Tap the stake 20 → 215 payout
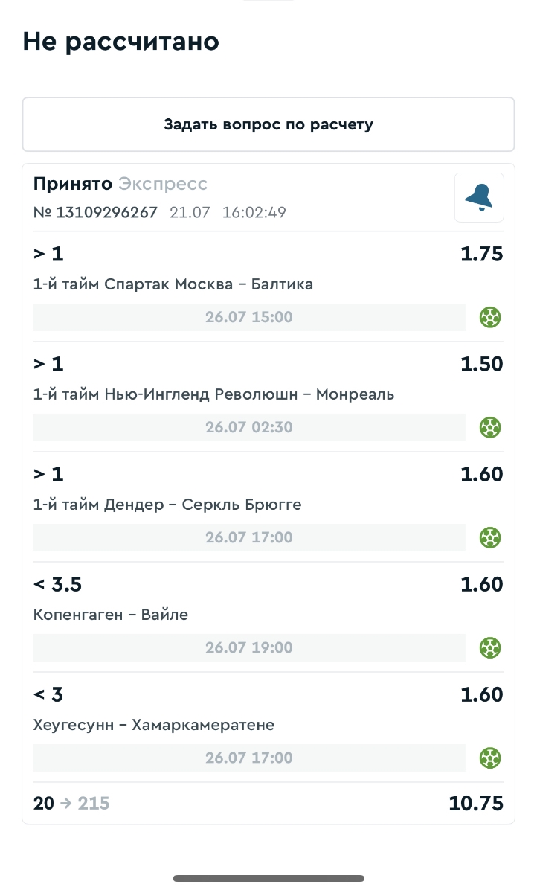The height and width of the screenshot is (893, 537). 71,804
